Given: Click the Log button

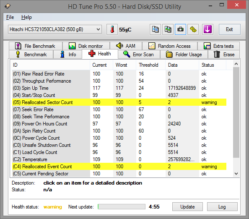Looking at the screenshot, I should click(x=222, y=206).
